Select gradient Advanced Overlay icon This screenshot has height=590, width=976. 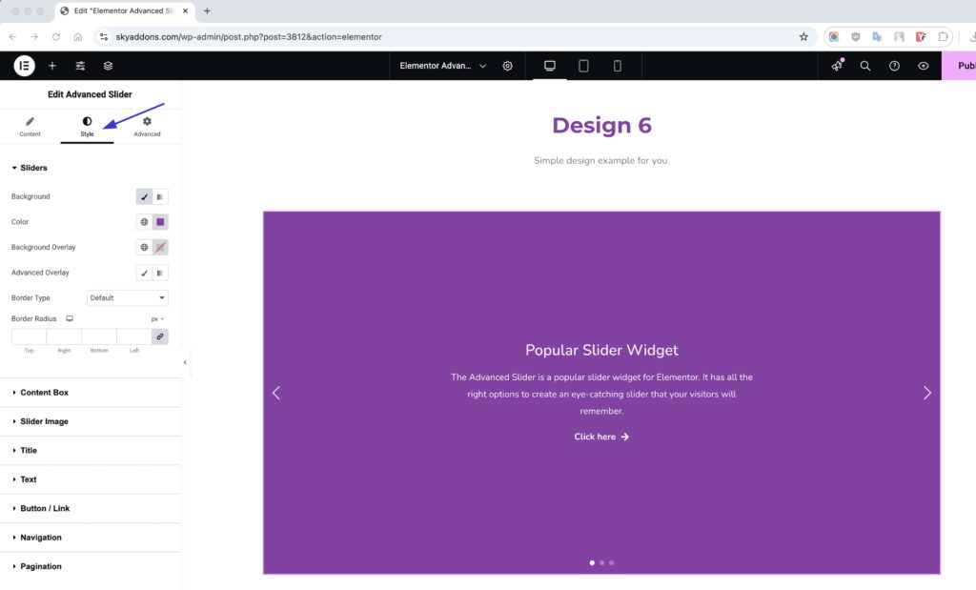(160, 273)
